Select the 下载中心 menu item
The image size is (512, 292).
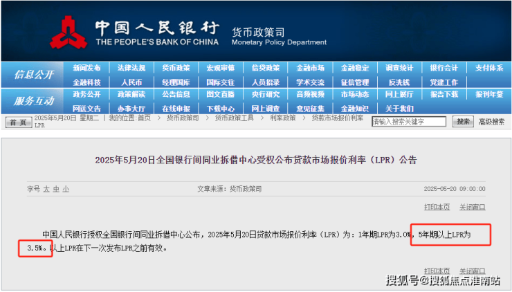click(x=221, y=109)
